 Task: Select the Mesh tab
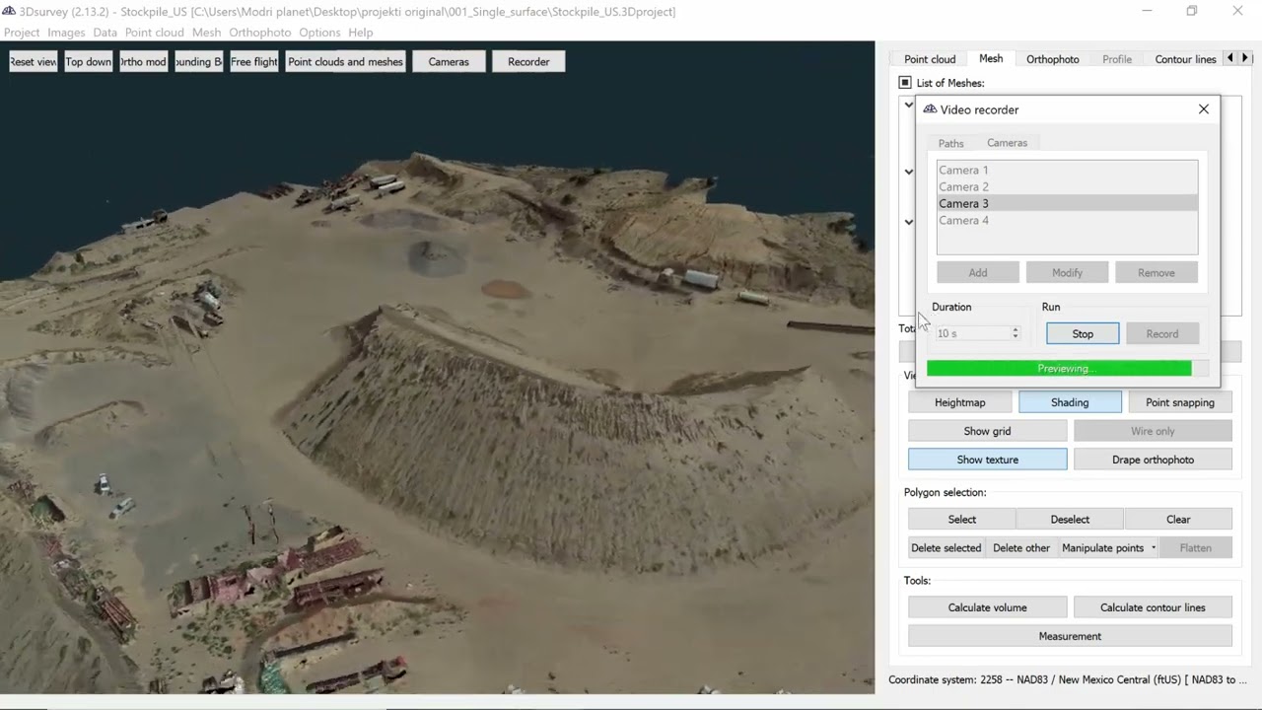click(991, 58)
